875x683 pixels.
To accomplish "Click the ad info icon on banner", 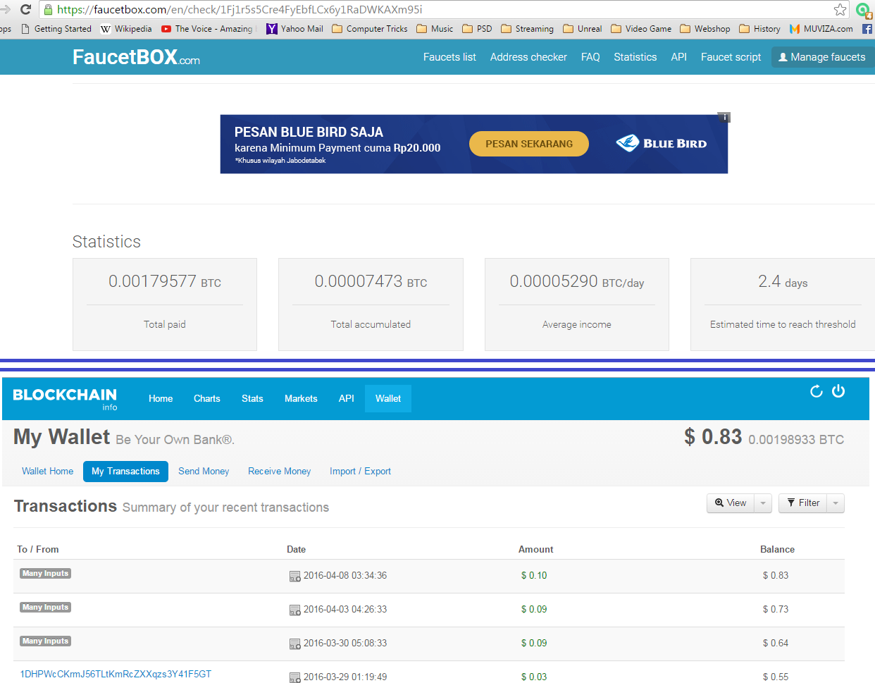I will (724, 117).
